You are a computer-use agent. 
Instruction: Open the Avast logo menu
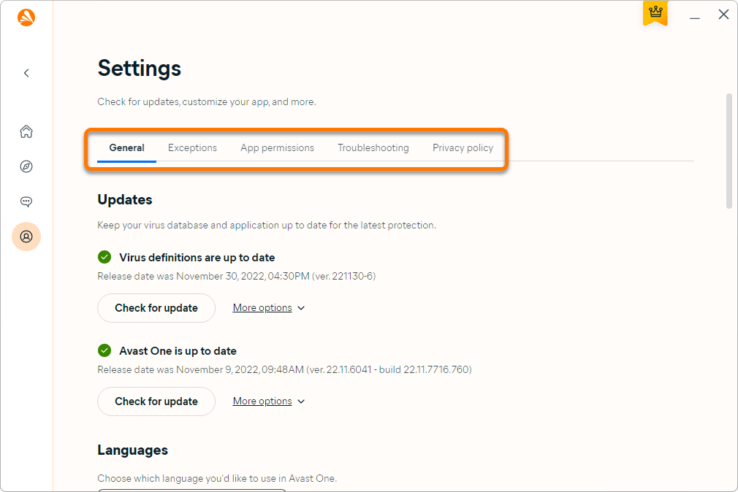[x=26, y=17]
